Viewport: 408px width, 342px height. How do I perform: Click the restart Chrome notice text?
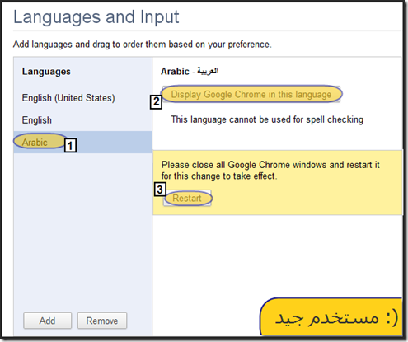[270, 171]
